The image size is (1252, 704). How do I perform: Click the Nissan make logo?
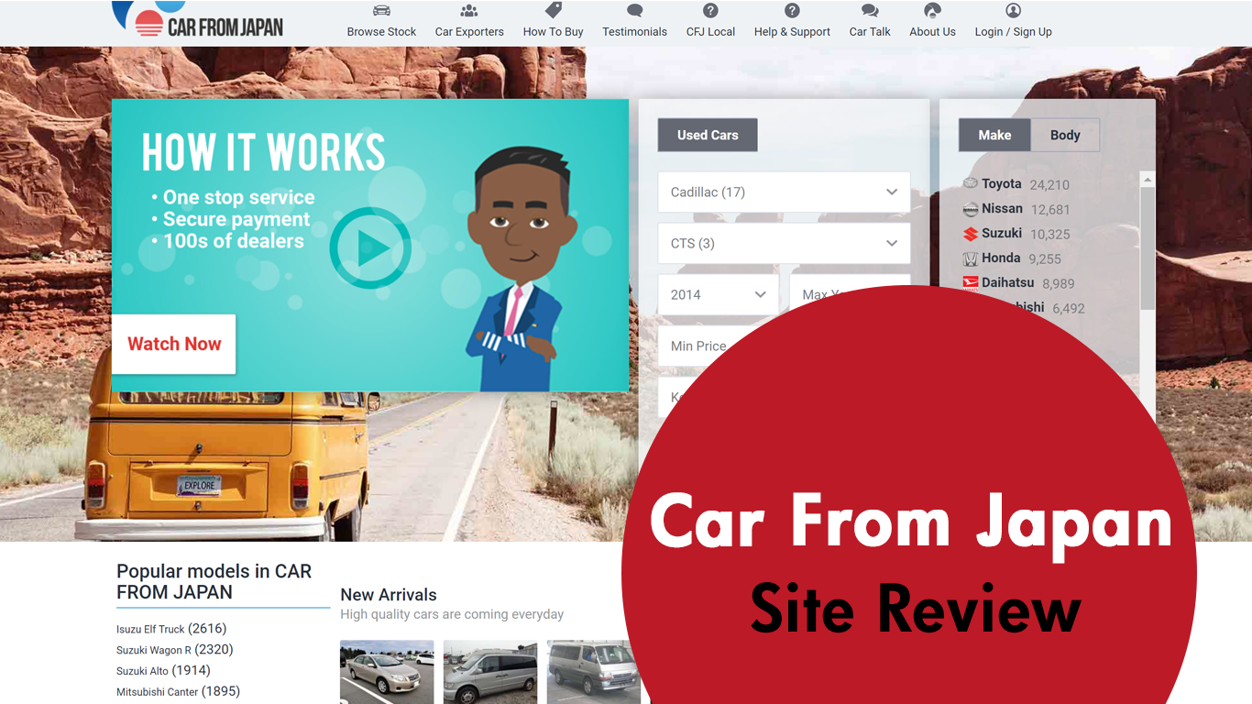coord(970,208)
